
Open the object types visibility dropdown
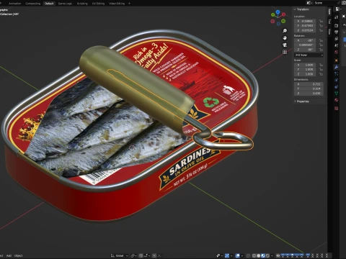pos(220,255)
